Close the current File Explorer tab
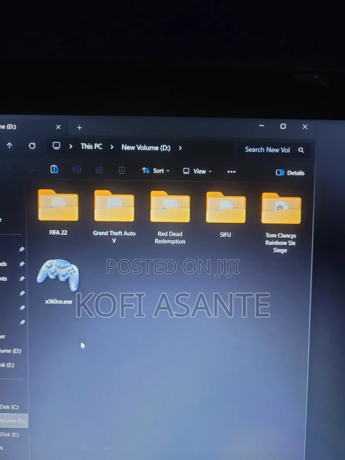 point(58,127)
